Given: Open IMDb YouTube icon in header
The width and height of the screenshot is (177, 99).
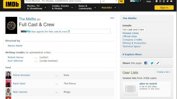Looking at the screenshot, I should 171,1.
